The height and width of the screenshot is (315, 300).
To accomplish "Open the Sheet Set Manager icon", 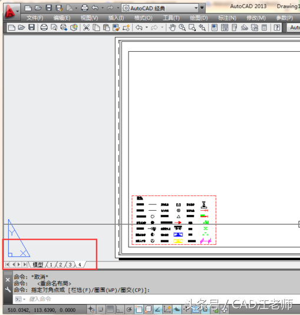I will click(245, 27).
